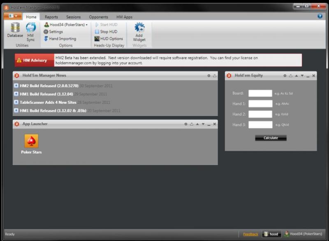Open Hand Importing options

click(60, 39)
